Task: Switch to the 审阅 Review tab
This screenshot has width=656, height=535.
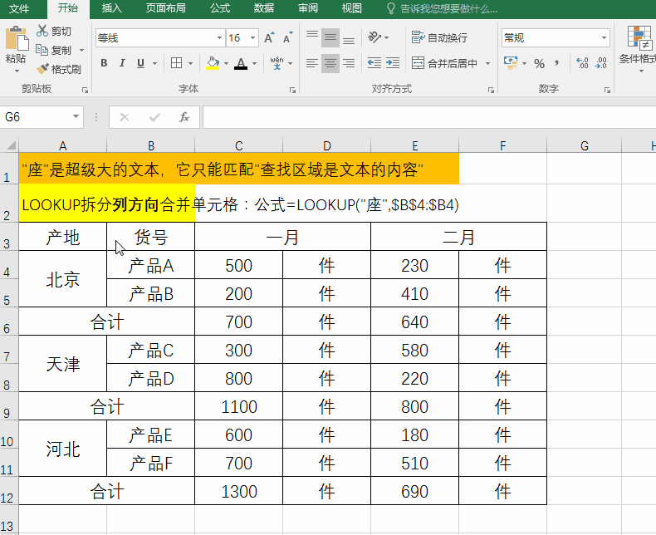Action: click(308, 8)
